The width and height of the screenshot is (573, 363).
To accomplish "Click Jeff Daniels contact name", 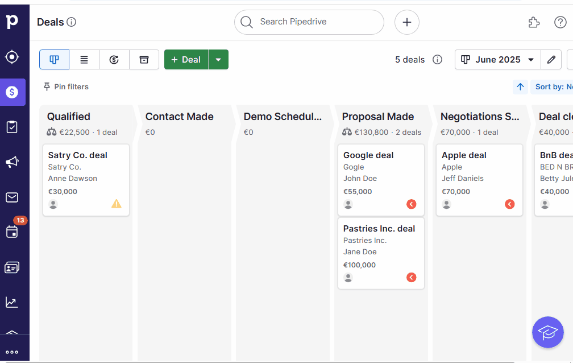I will point(462,179).
